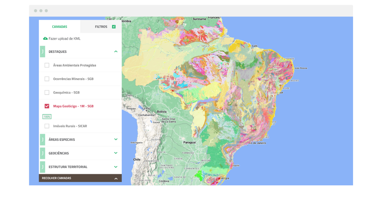Click Fazer upload de KML link

(65, 38)
